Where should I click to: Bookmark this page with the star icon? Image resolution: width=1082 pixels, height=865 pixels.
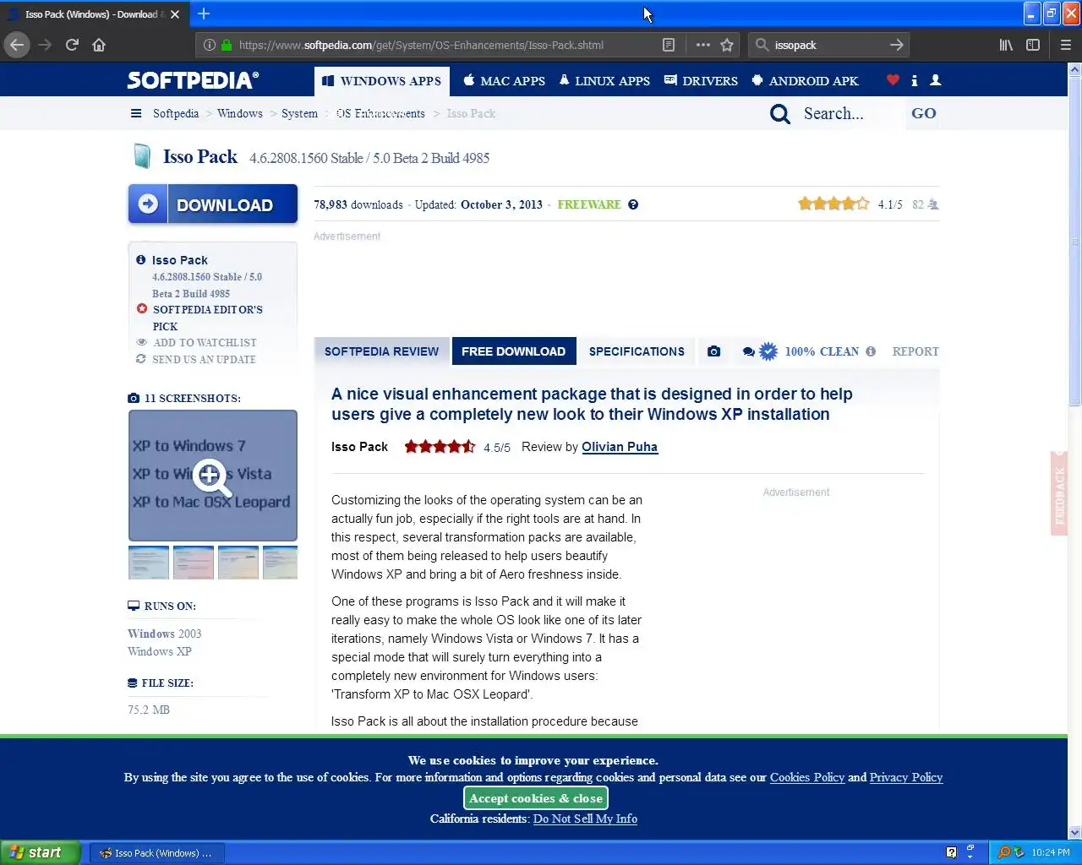[x=727, y=45]
